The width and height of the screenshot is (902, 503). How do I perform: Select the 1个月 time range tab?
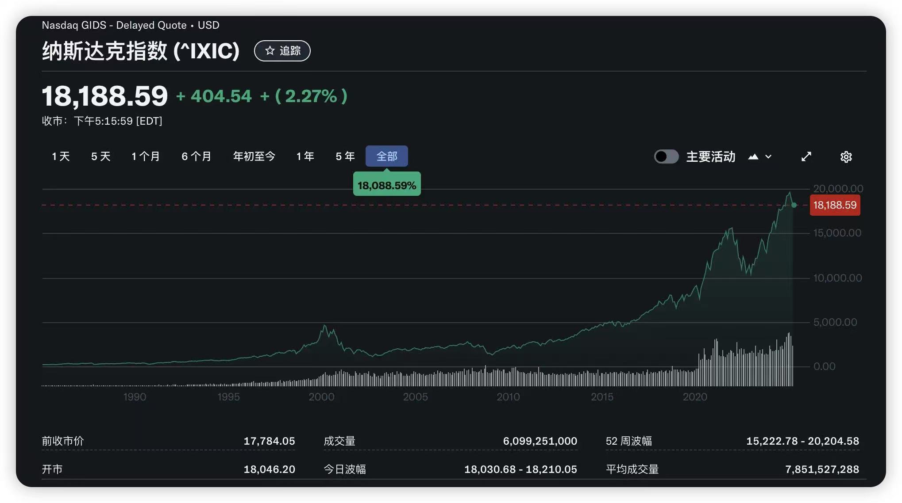coord(145,156)
